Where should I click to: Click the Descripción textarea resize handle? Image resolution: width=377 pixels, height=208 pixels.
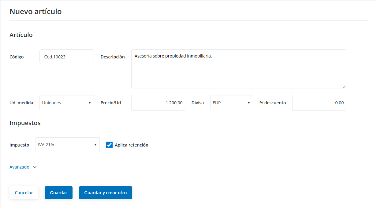[344, 86]
